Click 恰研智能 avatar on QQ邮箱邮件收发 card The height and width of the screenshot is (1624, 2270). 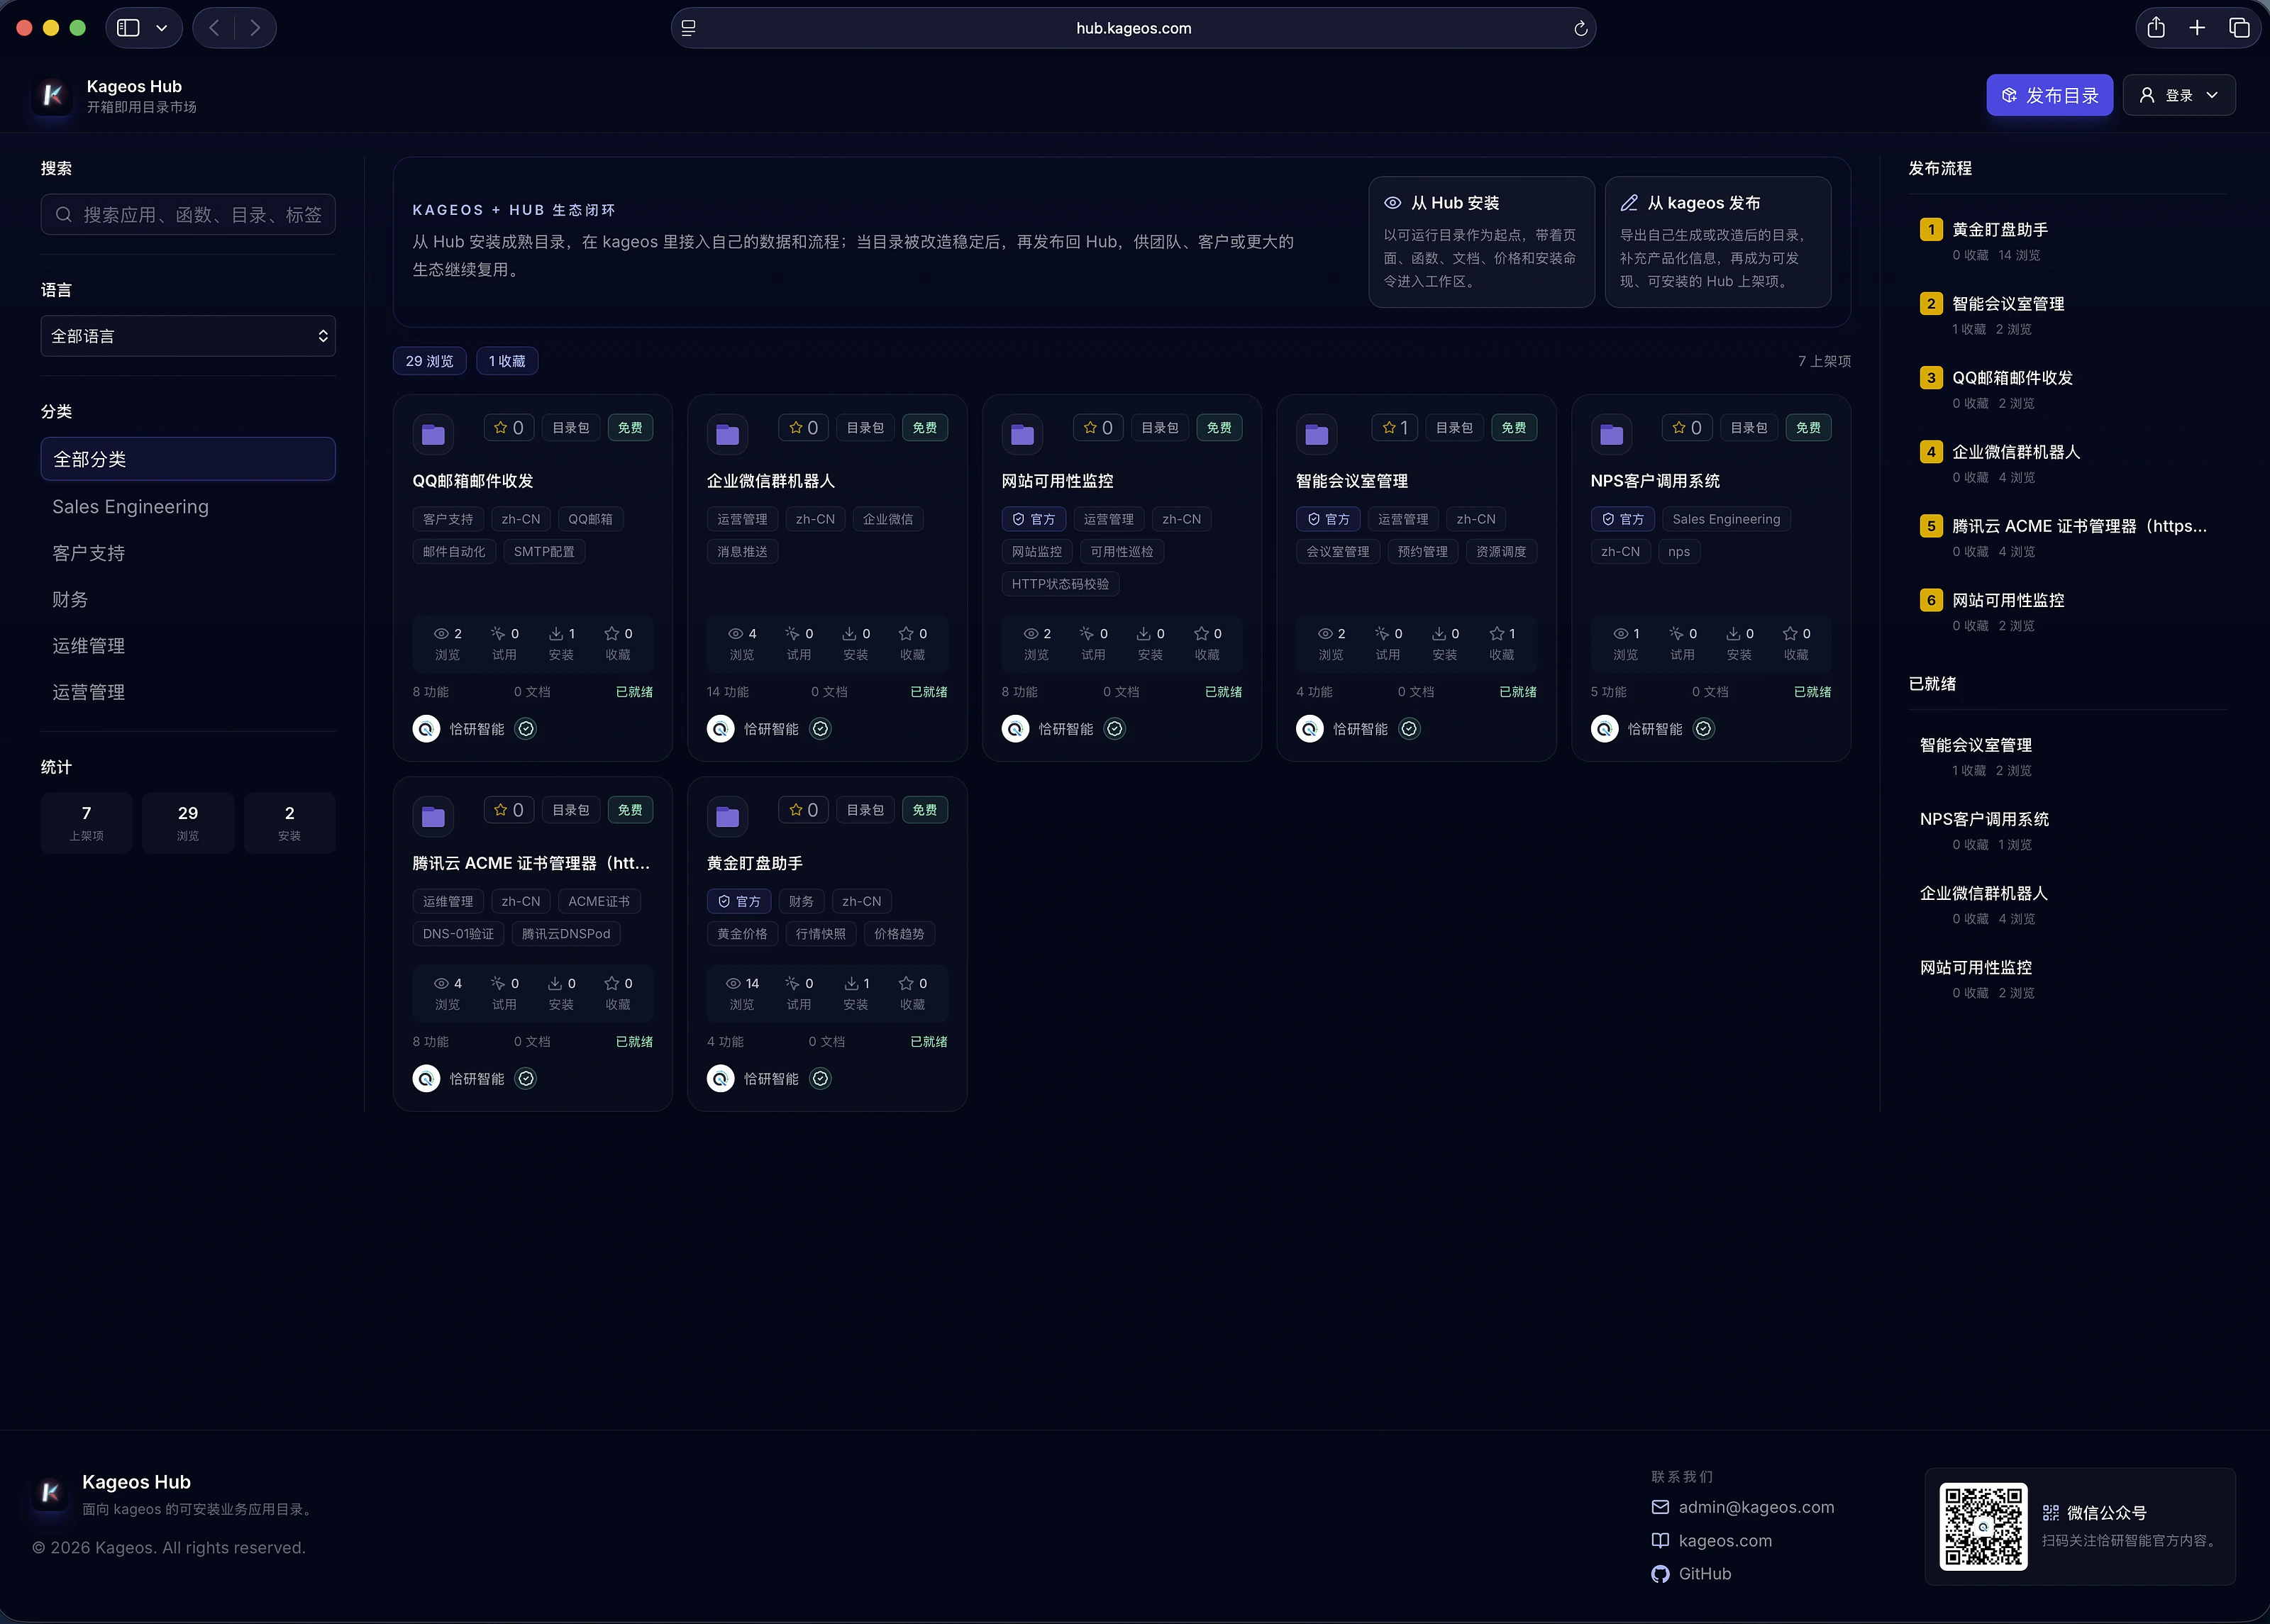[426, 729]
